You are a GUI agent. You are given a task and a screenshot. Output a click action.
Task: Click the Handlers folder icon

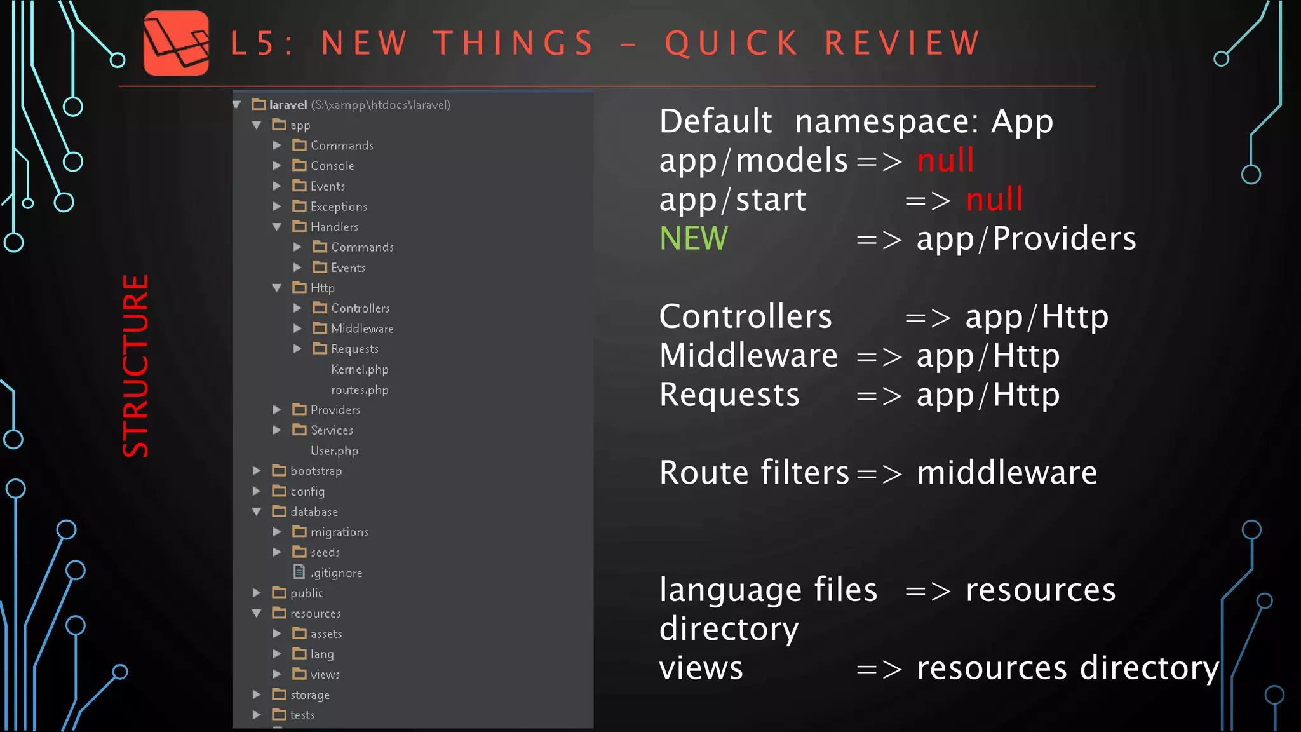click(x=299, y=226)
